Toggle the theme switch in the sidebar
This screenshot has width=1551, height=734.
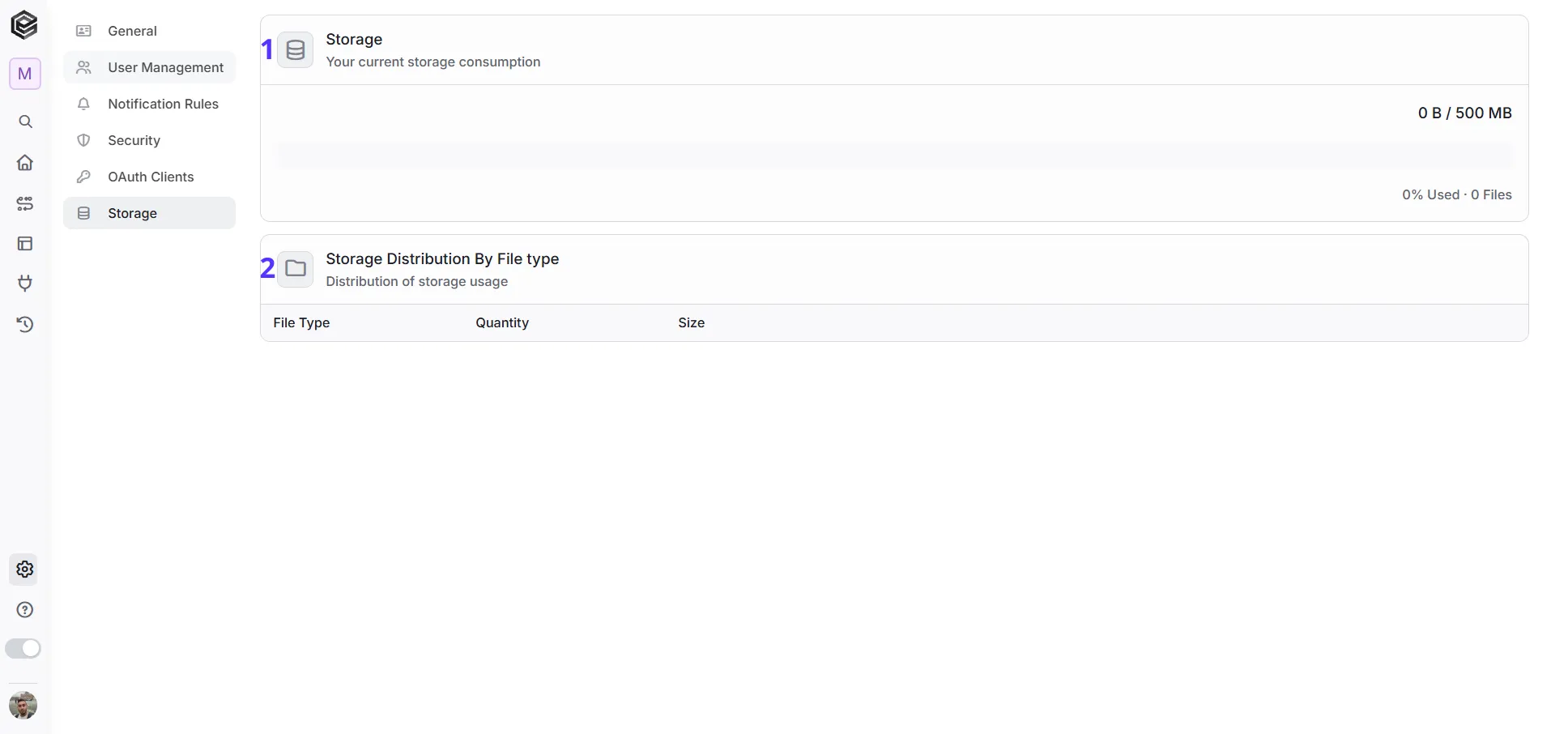(23, 649)
